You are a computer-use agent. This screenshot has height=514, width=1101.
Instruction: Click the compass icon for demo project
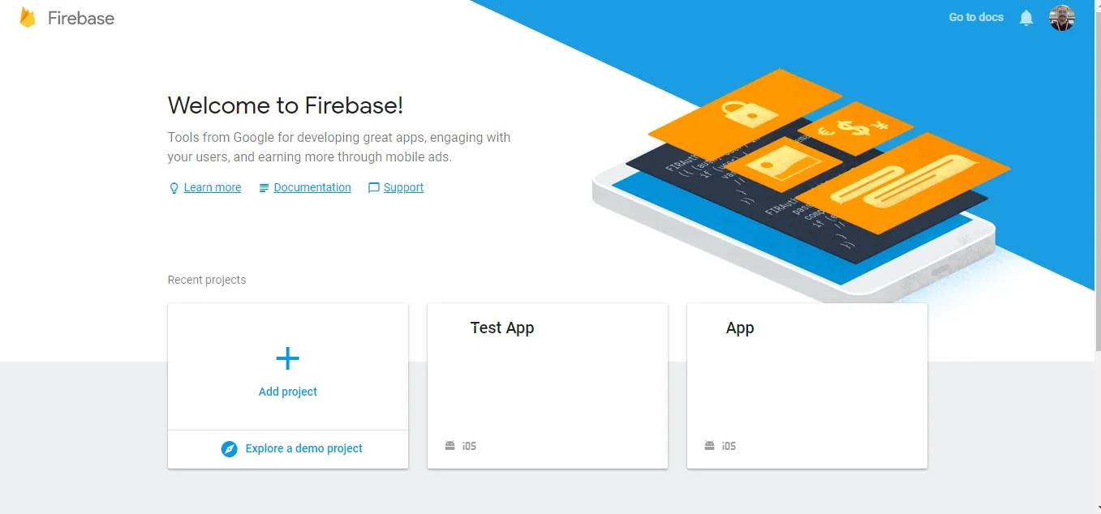230,449
